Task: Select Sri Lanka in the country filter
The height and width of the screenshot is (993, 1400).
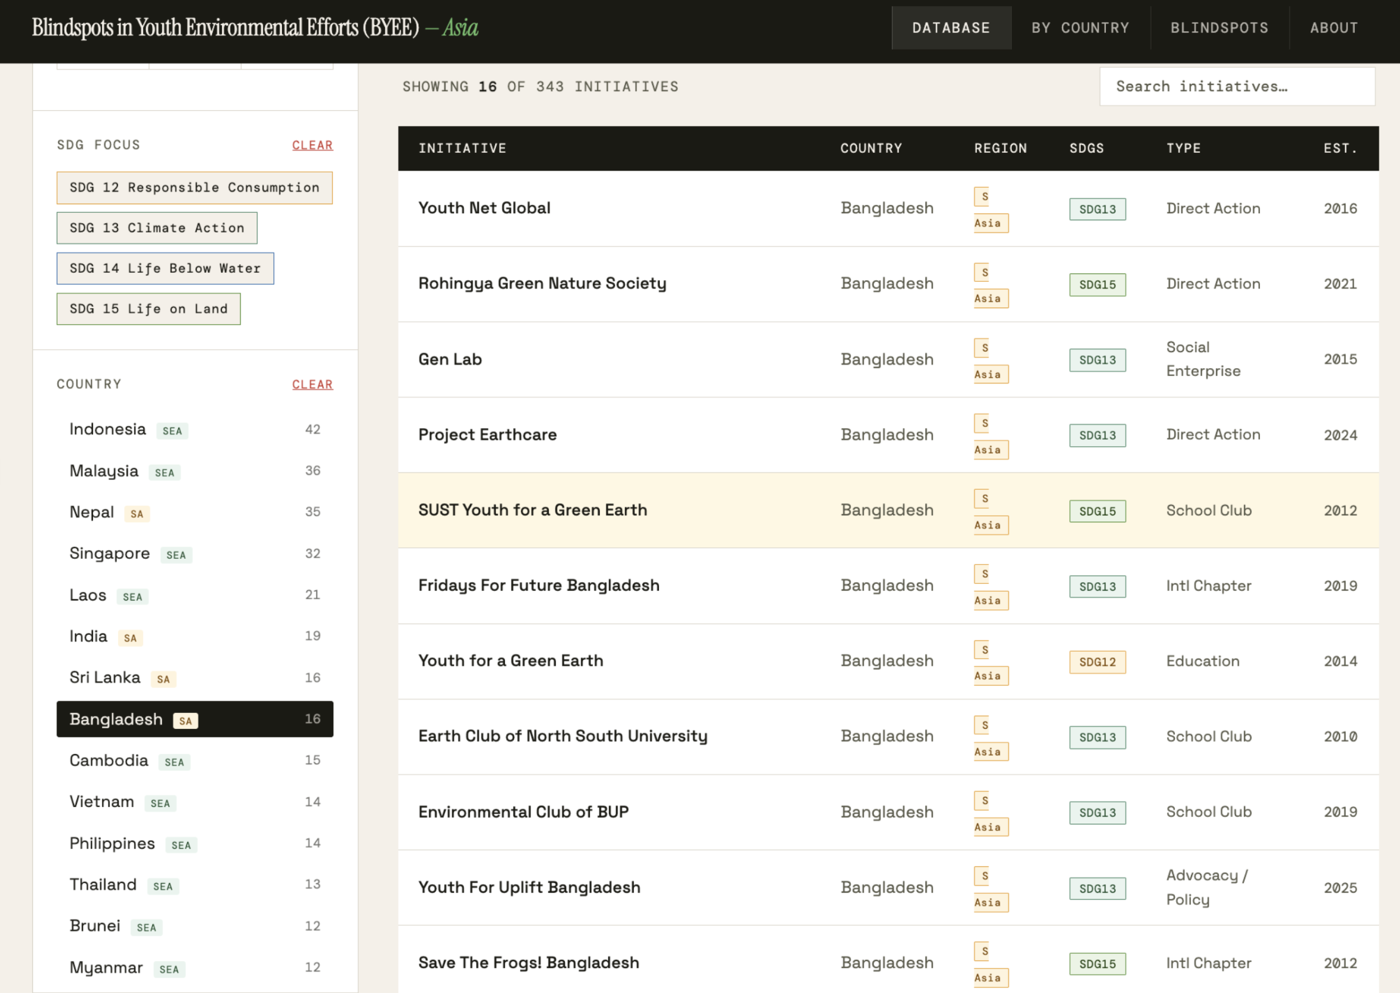Action: (x=195, y=677)
